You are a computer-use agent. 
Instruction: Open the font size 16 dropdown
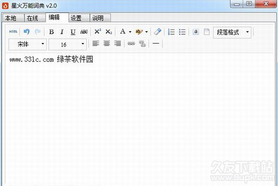68,45
